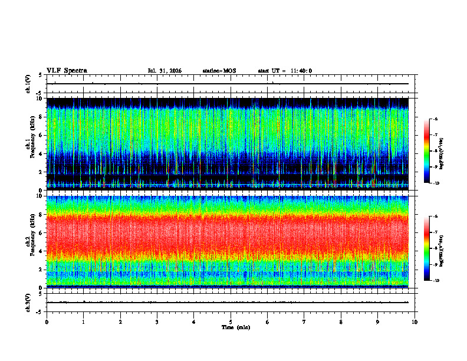Click time axis tick label "8"

point(341,322)
